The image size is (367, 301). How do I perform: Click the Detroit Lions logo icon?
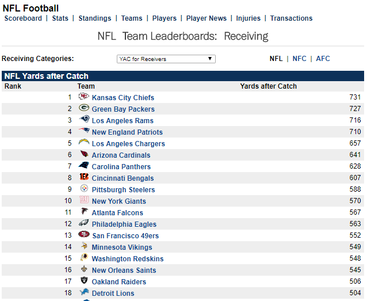pyautogui.click(x=84, y=291)
